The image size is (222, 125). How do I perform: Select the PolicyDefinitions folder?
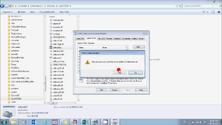coord(18,27)
